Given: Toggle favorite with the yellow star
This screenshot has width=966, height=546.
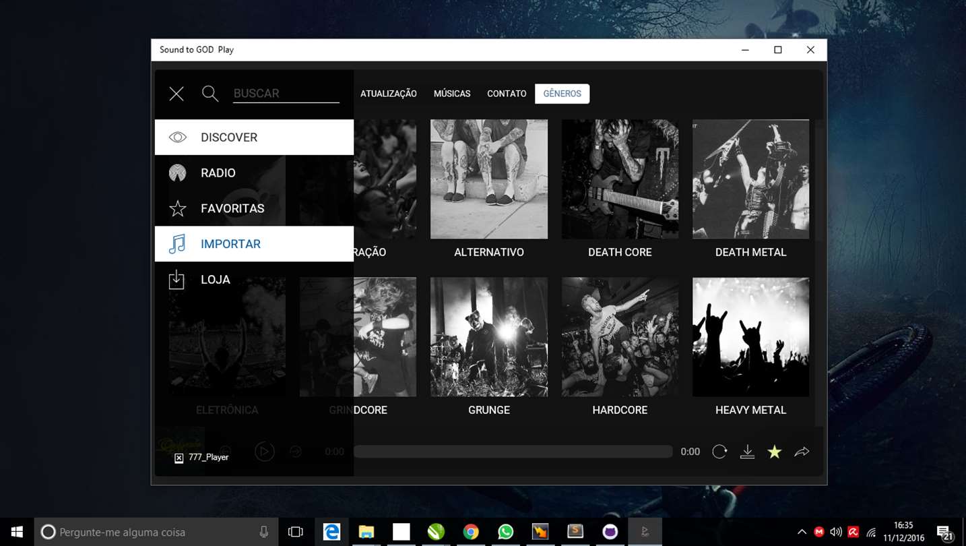Looking at the screenshot, I should (775, 452).
